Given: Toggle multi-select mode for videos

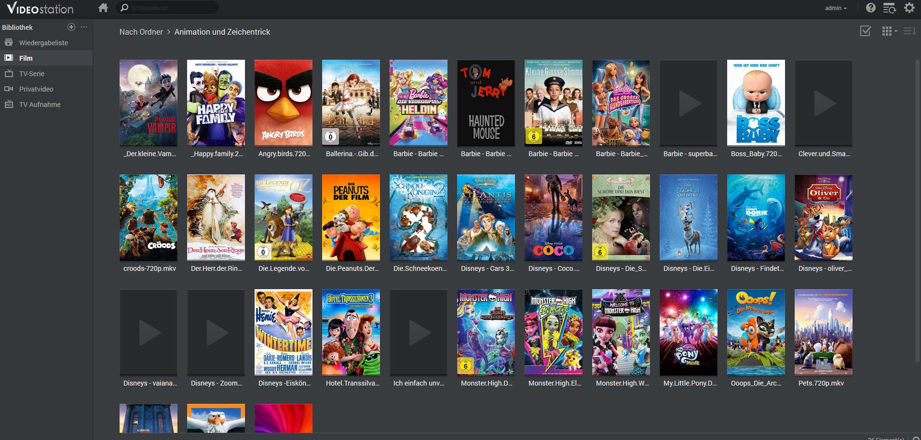Looking at the screenshot, I should pos(866,31).
